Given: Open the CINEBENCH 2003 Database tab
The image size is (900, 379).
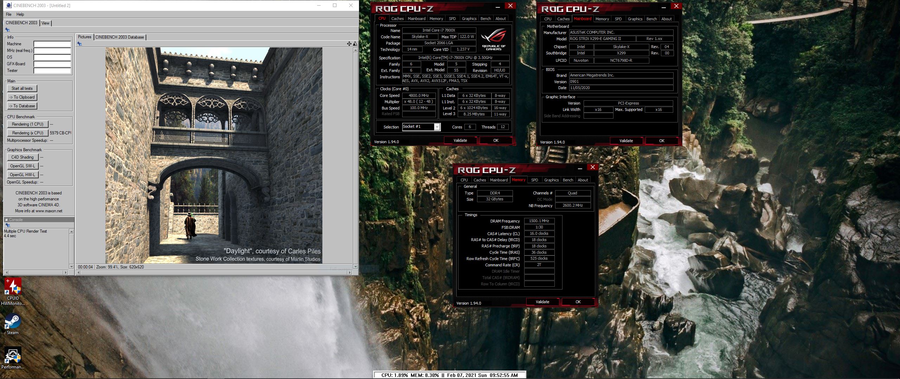Looking at the screenshot, I should 120,37.
